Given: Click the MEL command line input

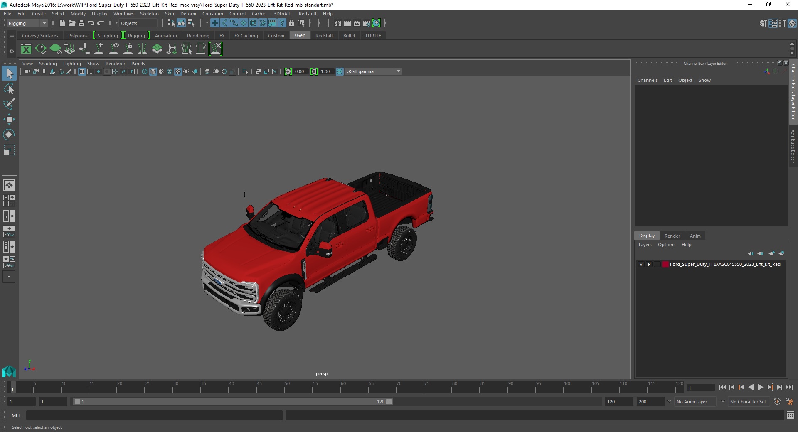Looking at the screenshot, I should (155, 415).
